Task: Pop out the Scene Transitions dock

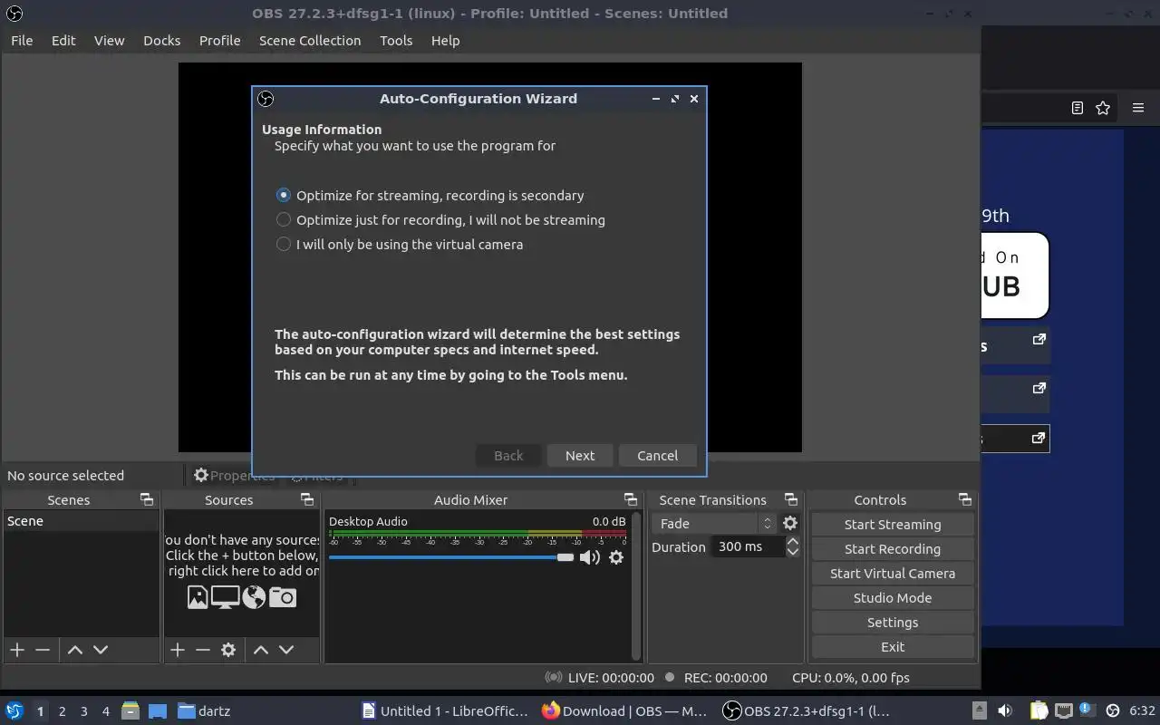Action: pos(790,499)
